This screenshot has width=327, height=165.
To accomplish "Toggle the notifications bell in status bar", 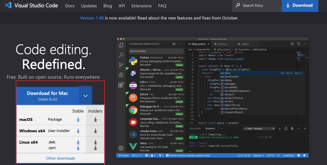I will pyautogui.click(x=305, y=155).
